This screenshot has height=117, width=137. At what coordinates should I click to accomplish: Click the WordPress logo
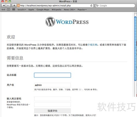pyautogui.click(x=67, y=22)
